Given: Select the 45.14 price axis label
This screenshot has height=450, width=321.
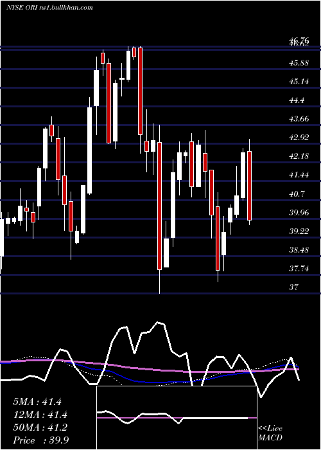Looking at the screenshot, I should click(299, 82).
